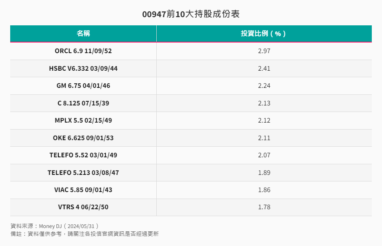Select TELEFO 5.52 03/01/49 cell
Viewport: 382px width, 246px height.
[83, 155]
